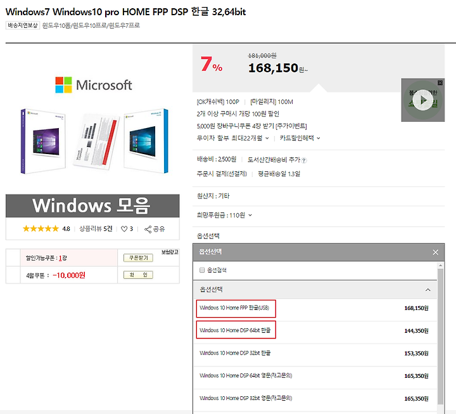Screen dimensions: 456x414
Task: Click the 확인 coupon button
Action: tap(138, 275)
